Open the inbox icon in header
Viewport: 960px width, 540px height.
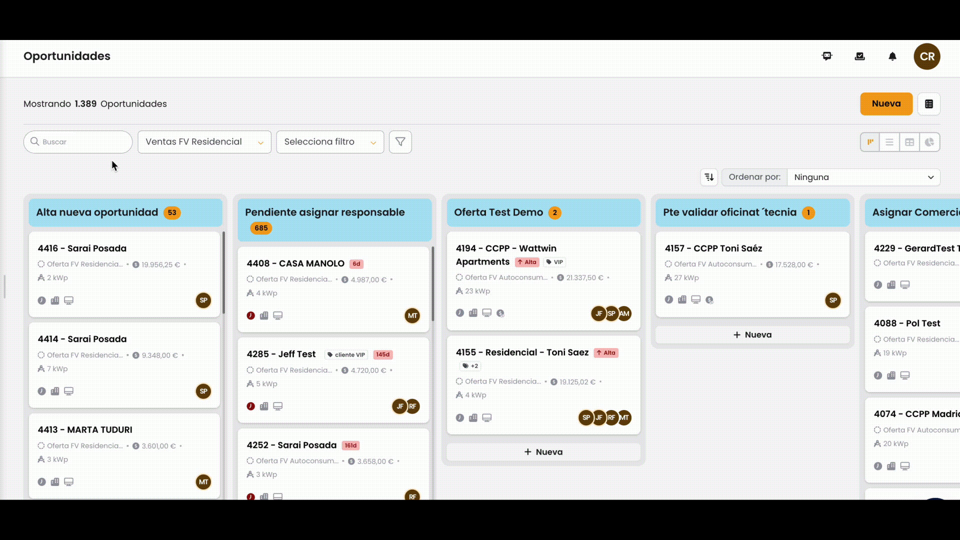[860, 56]
